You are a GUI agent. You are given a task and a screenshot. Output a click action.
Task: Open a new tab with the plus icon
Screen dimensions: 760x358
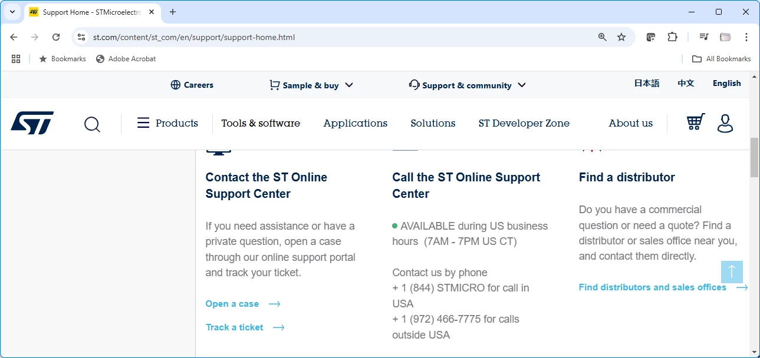pos(173,12)
